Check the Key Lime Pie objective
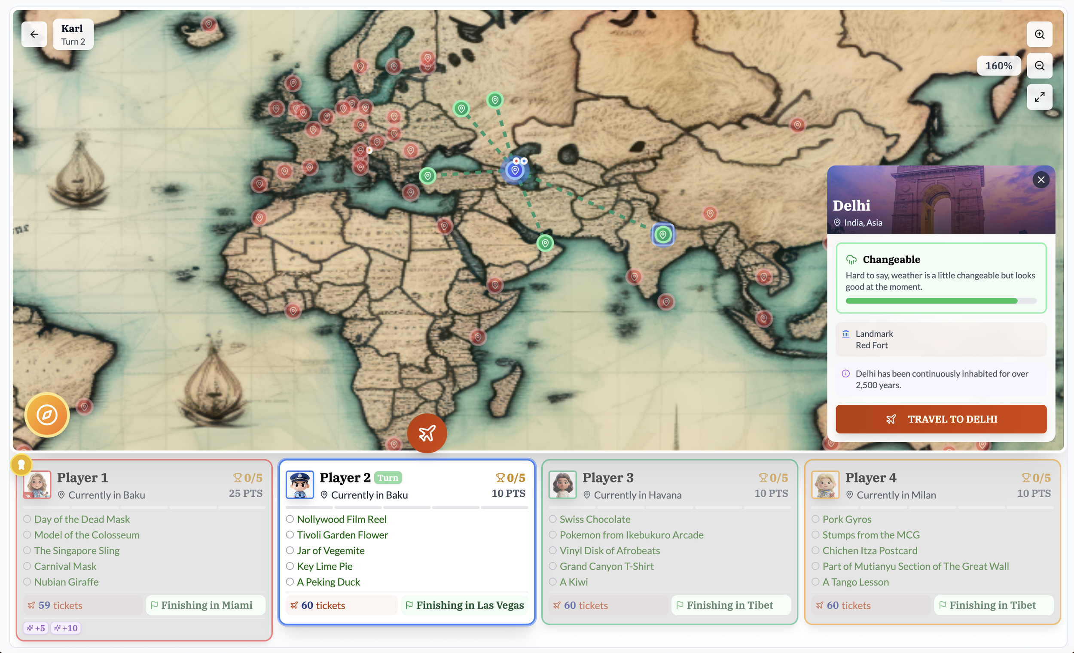This screenshot has height=653, width=1074. [290, 566]
